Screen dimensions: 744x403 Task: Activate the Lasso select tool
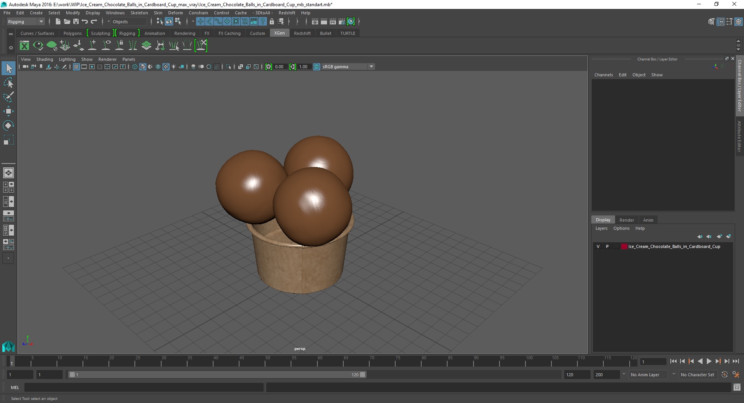9,83
